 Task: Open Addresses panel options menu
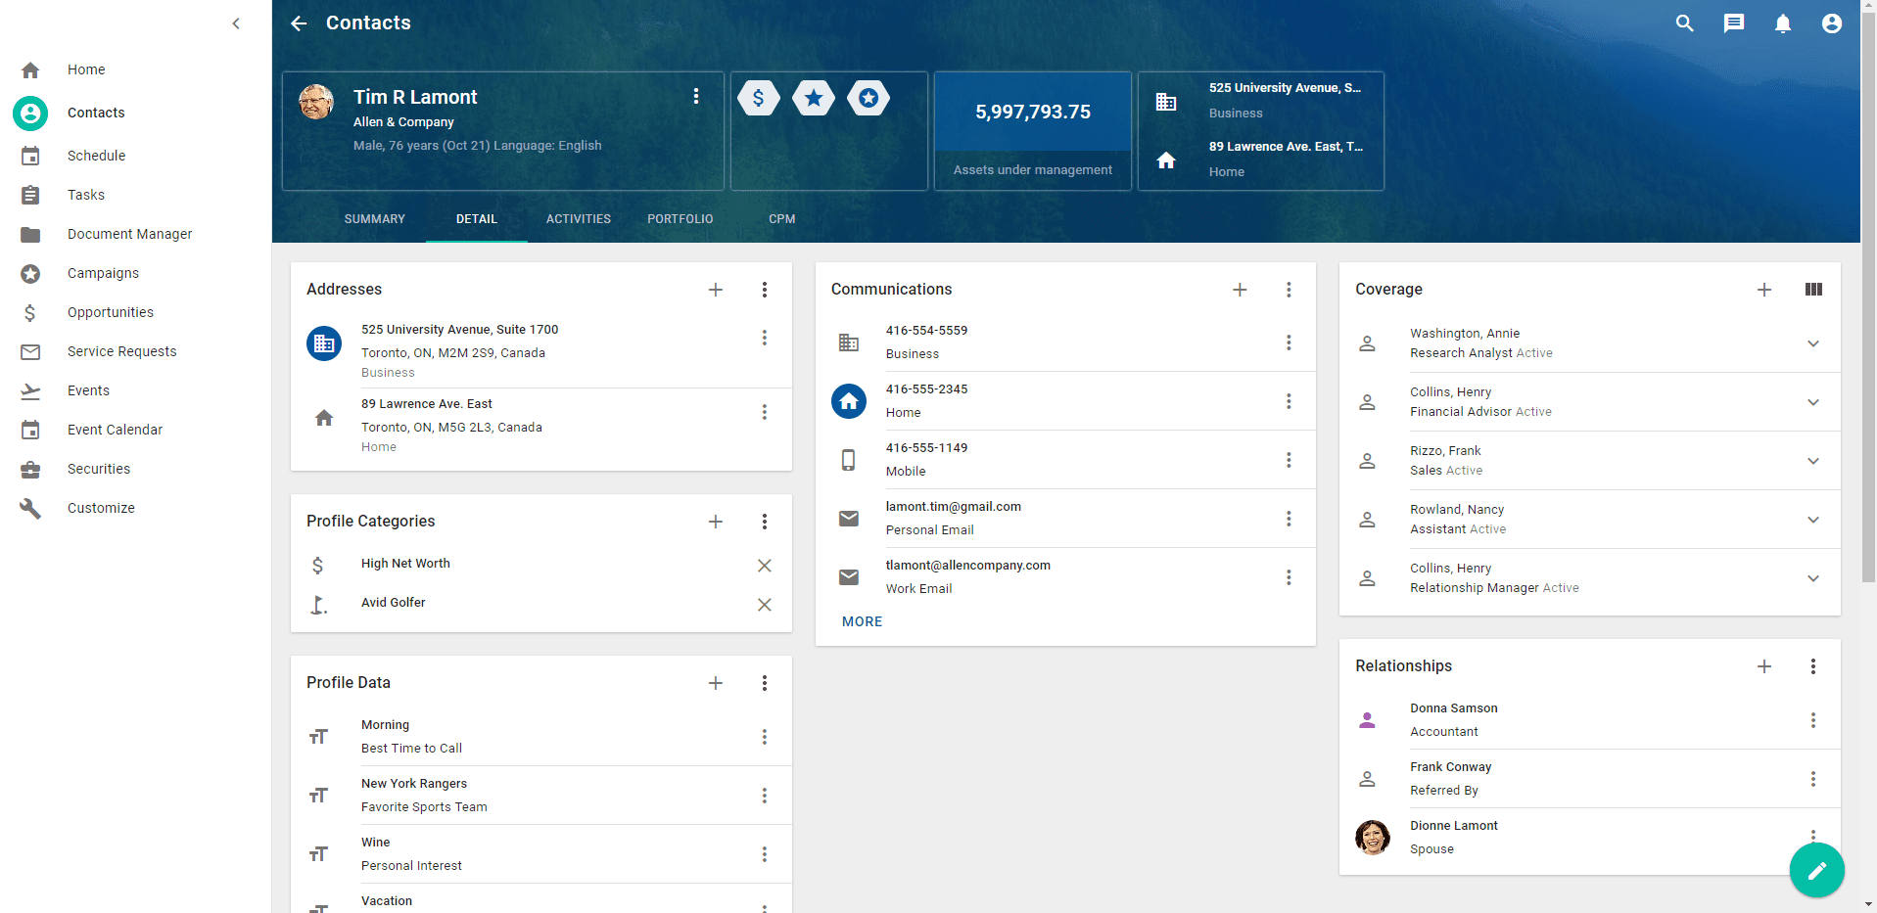click(765, 290)
